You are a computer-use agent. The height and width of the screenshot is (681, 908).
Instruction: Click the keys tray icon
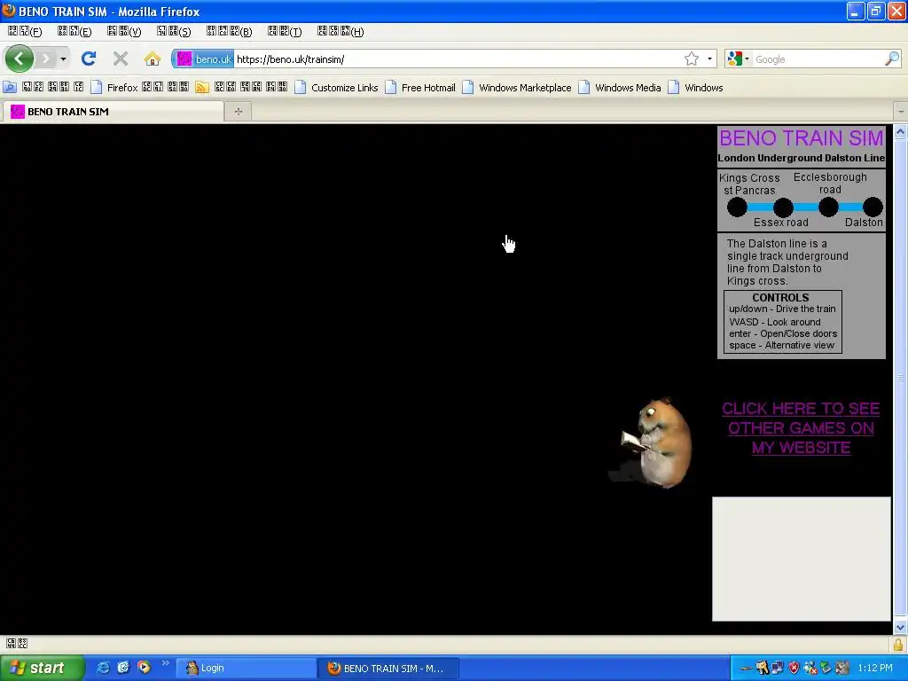tap(762, 669)
